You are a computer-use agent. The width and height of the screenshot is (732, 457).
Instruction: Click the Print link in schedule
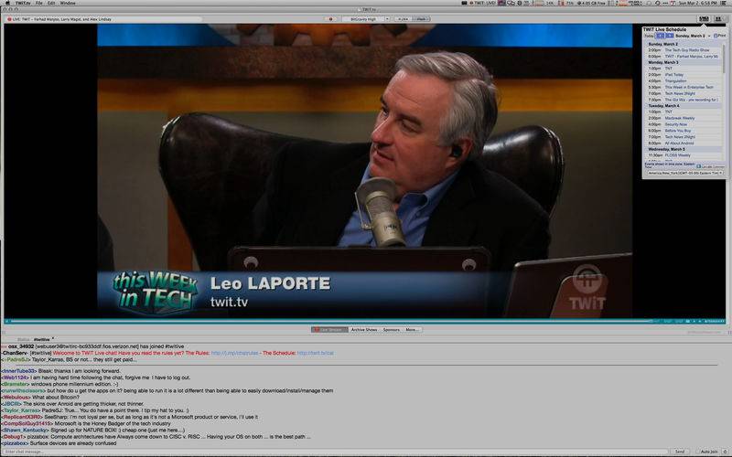[x=720, y=36]
